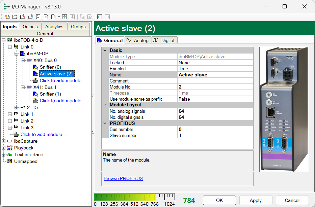
Task: Expand the ibaCapture node
Action: (x=3, y=141)
